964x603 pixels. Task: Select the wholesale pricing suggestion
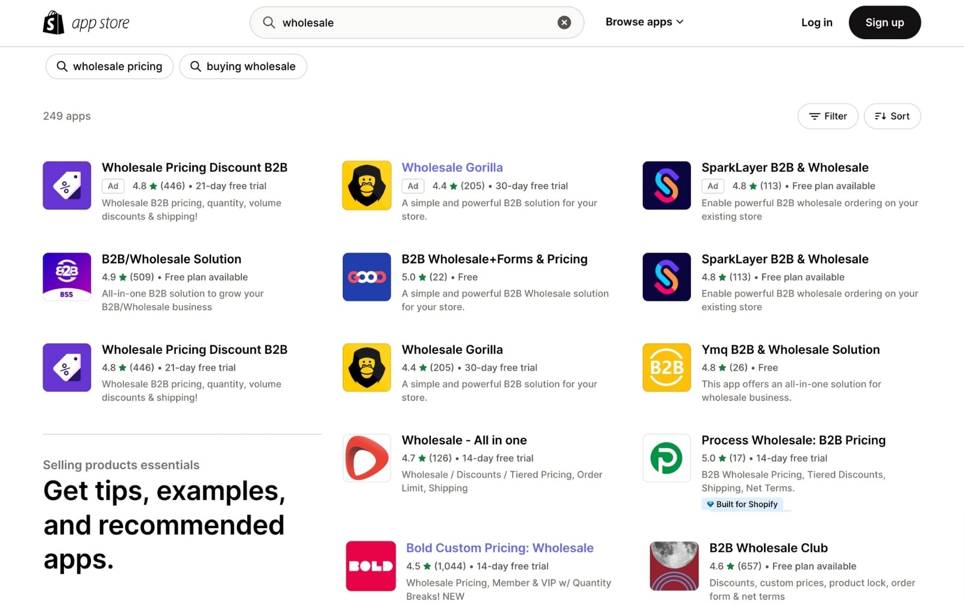[x=110, y=66]
